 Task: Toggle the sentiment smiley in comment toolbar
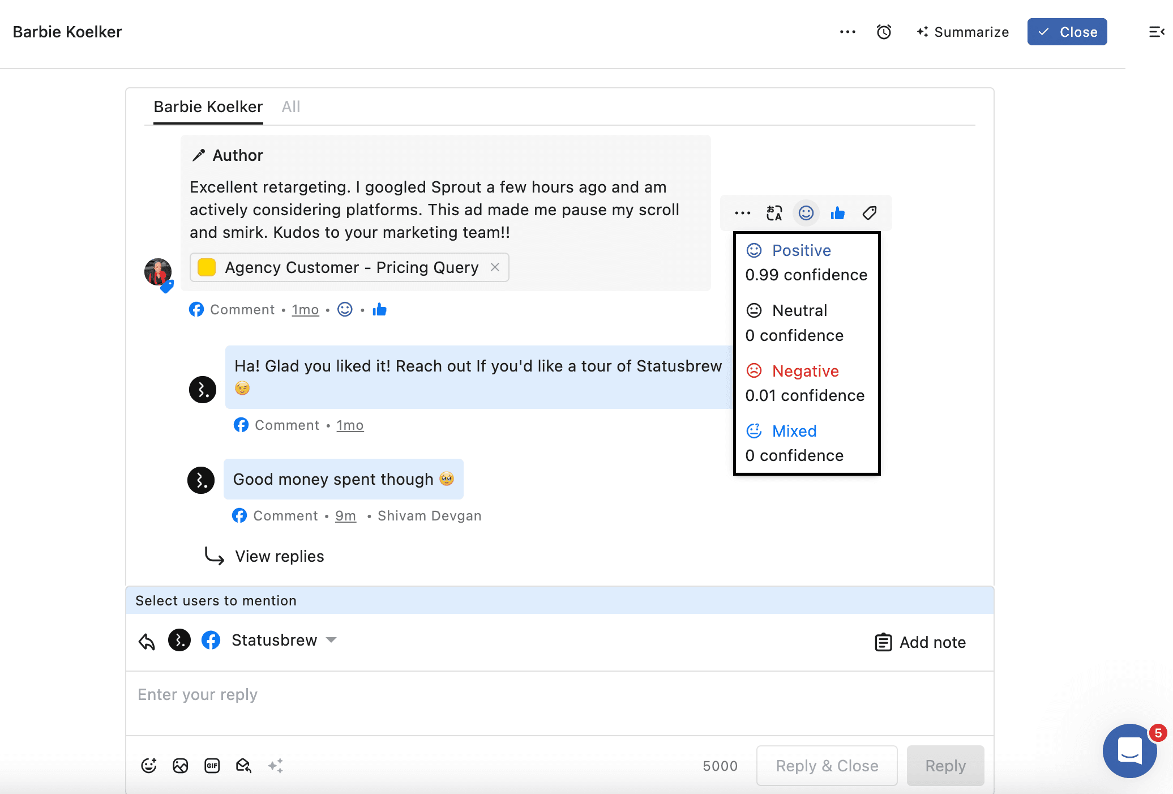point(806,213)
